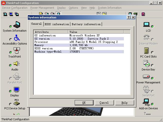Open the Add-on Devices USB laptop icon
This screenshot has width=163, height=122.
(146, 102)
